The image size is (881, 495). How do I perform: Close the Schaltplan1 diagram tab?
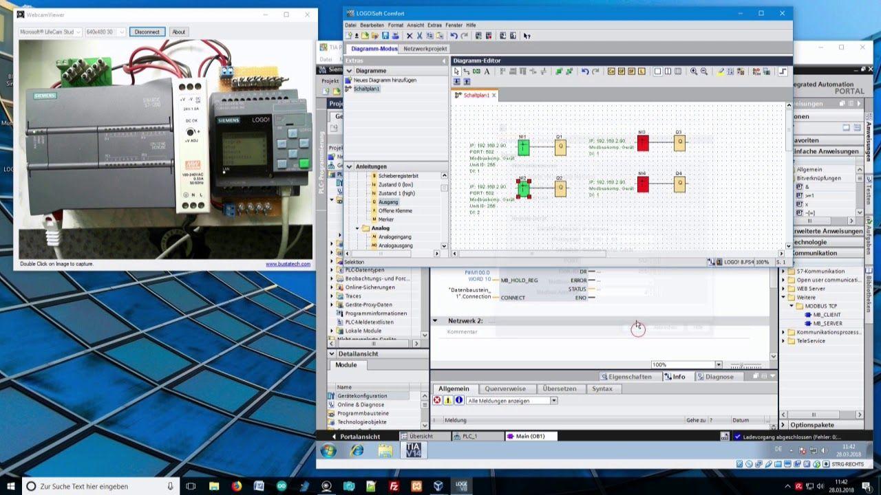(x=493, y=95)
